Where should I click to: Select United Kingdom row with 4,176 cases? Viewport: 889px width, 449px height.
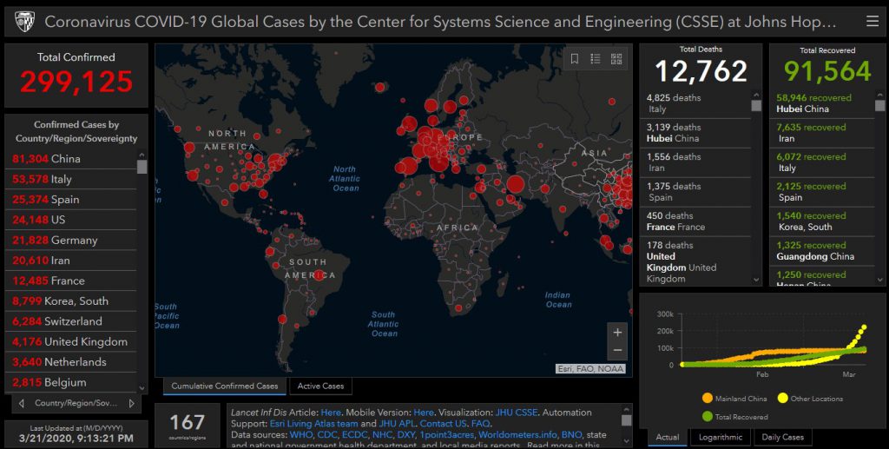pos(71,342)
